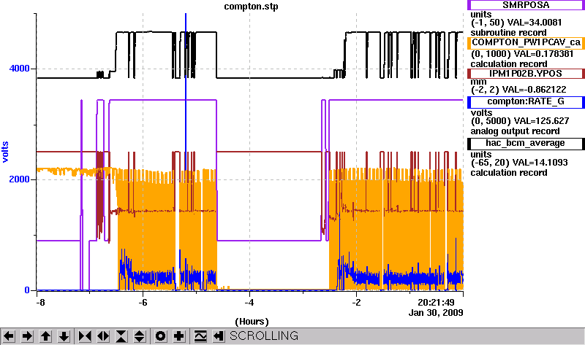The image size is (585, 345).
Task: Pan the graph left with left-arrow icon
Action: [9, 336]
